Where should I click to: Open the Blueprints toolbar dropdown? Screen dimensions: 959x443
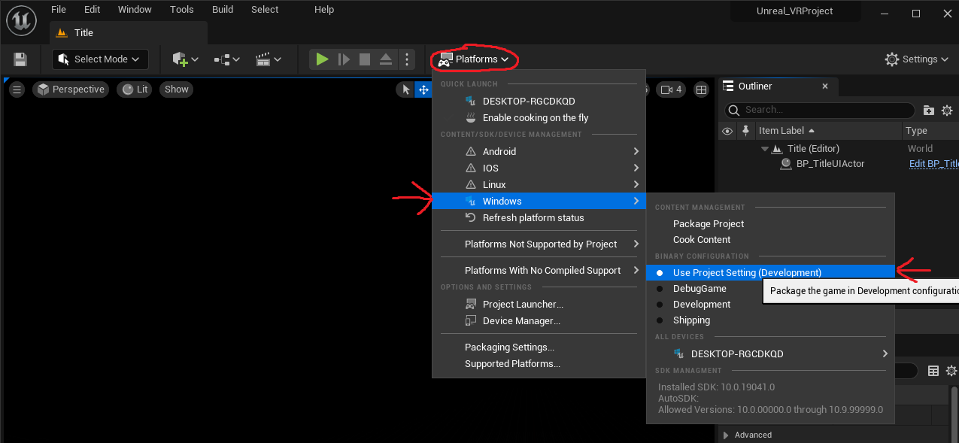(226, 59)
